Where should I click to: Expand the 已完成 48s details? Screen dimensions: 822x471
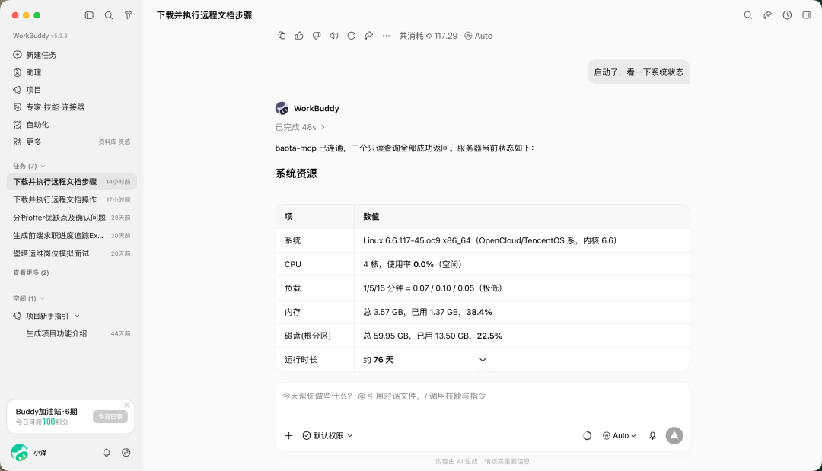click(x=301, y=127)
